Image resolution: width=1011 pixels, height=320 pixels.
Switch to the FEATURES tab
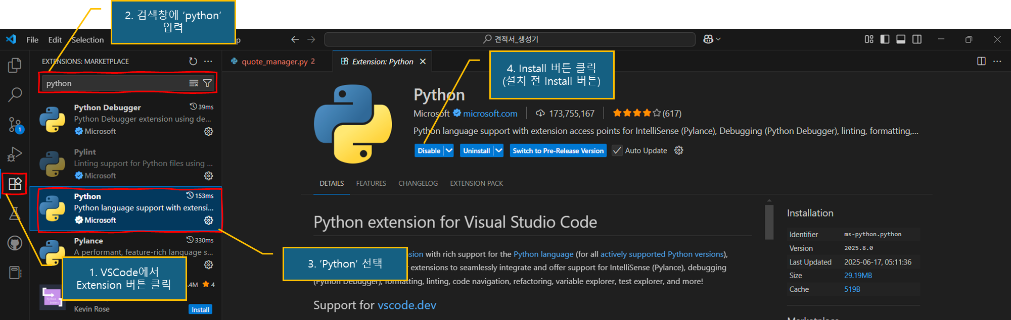pos(371,183)
